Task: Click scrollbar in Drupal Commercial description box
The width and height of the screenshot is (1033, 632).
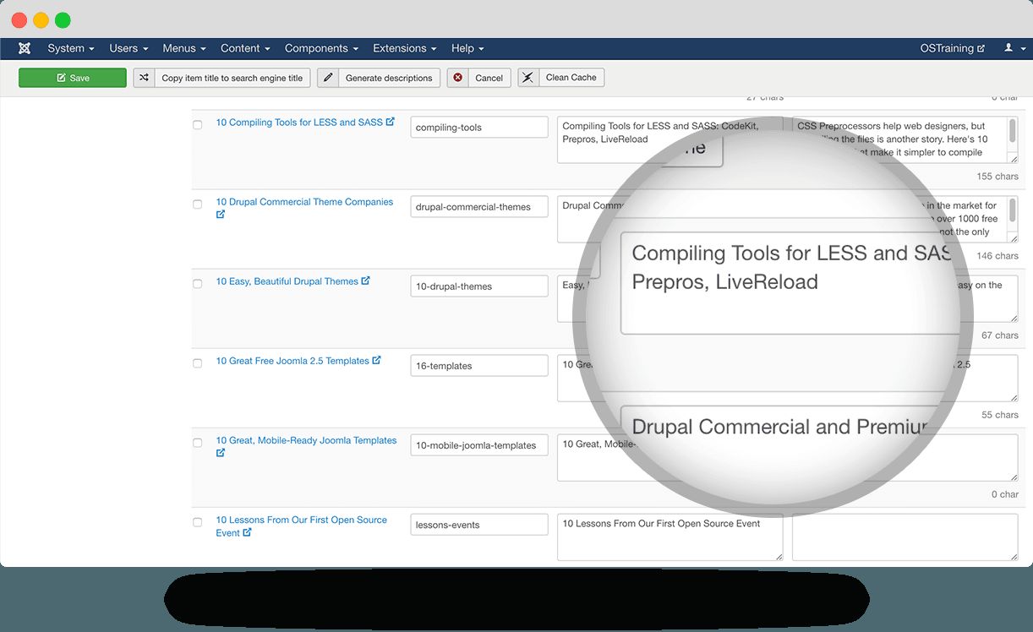Action: click(1012, 212)
